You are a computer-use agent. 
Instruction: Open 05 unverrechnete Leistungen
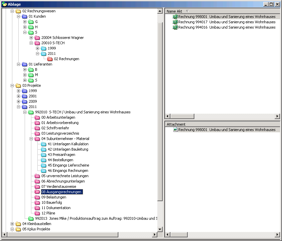[65, 176]
